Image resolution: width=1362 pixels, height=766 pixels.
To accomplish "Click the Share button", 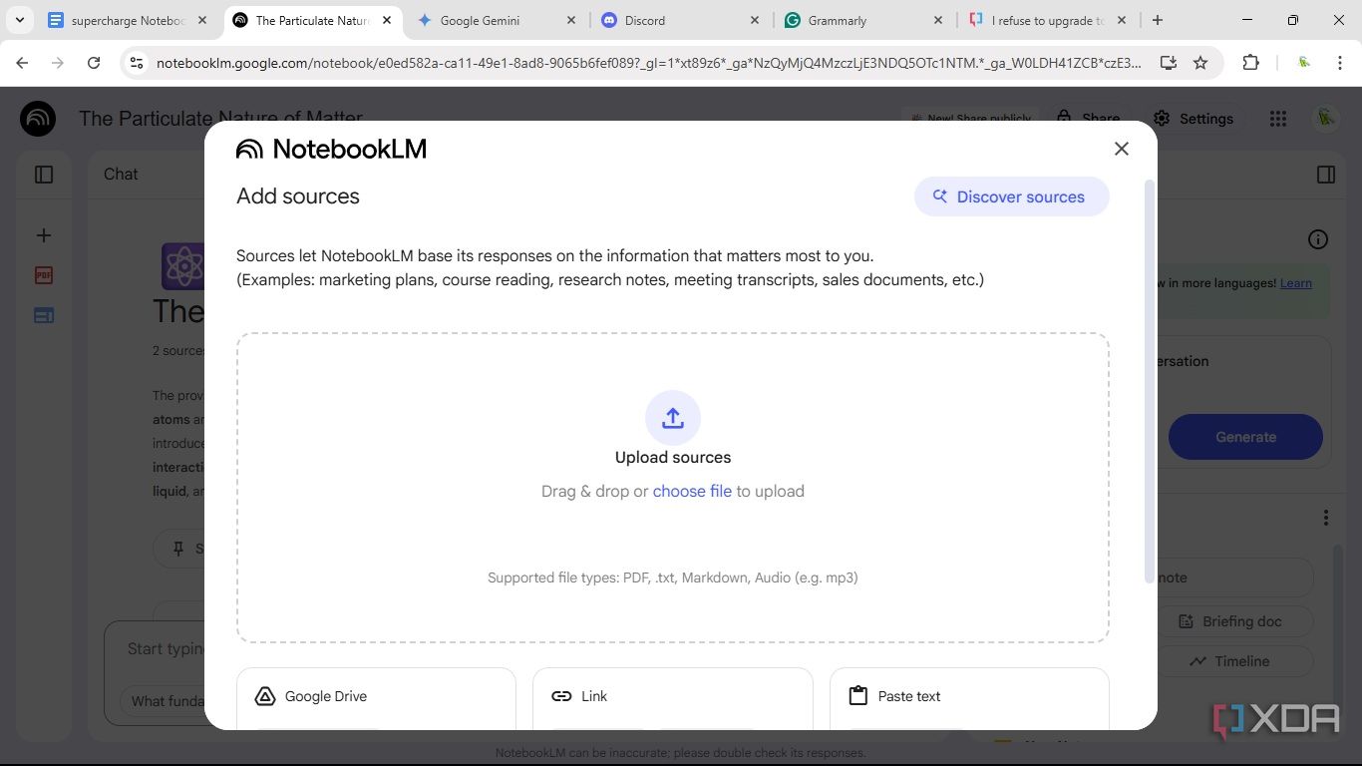I will tap(1088, 119).
